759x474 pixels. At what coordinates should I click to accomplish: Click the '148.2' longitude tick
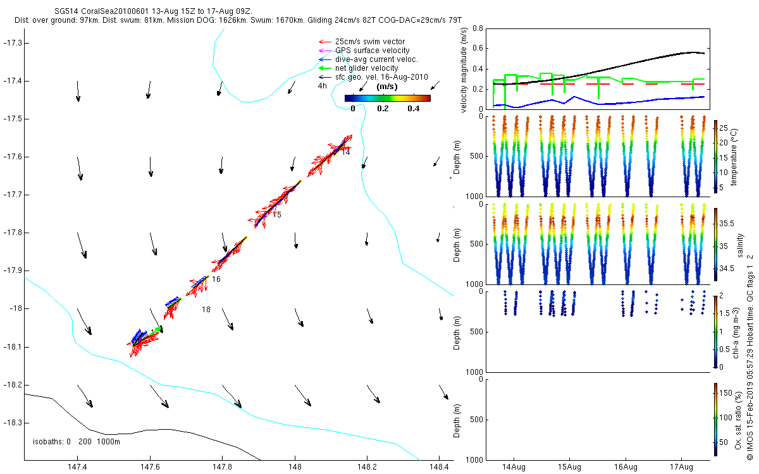coord(367,468)
